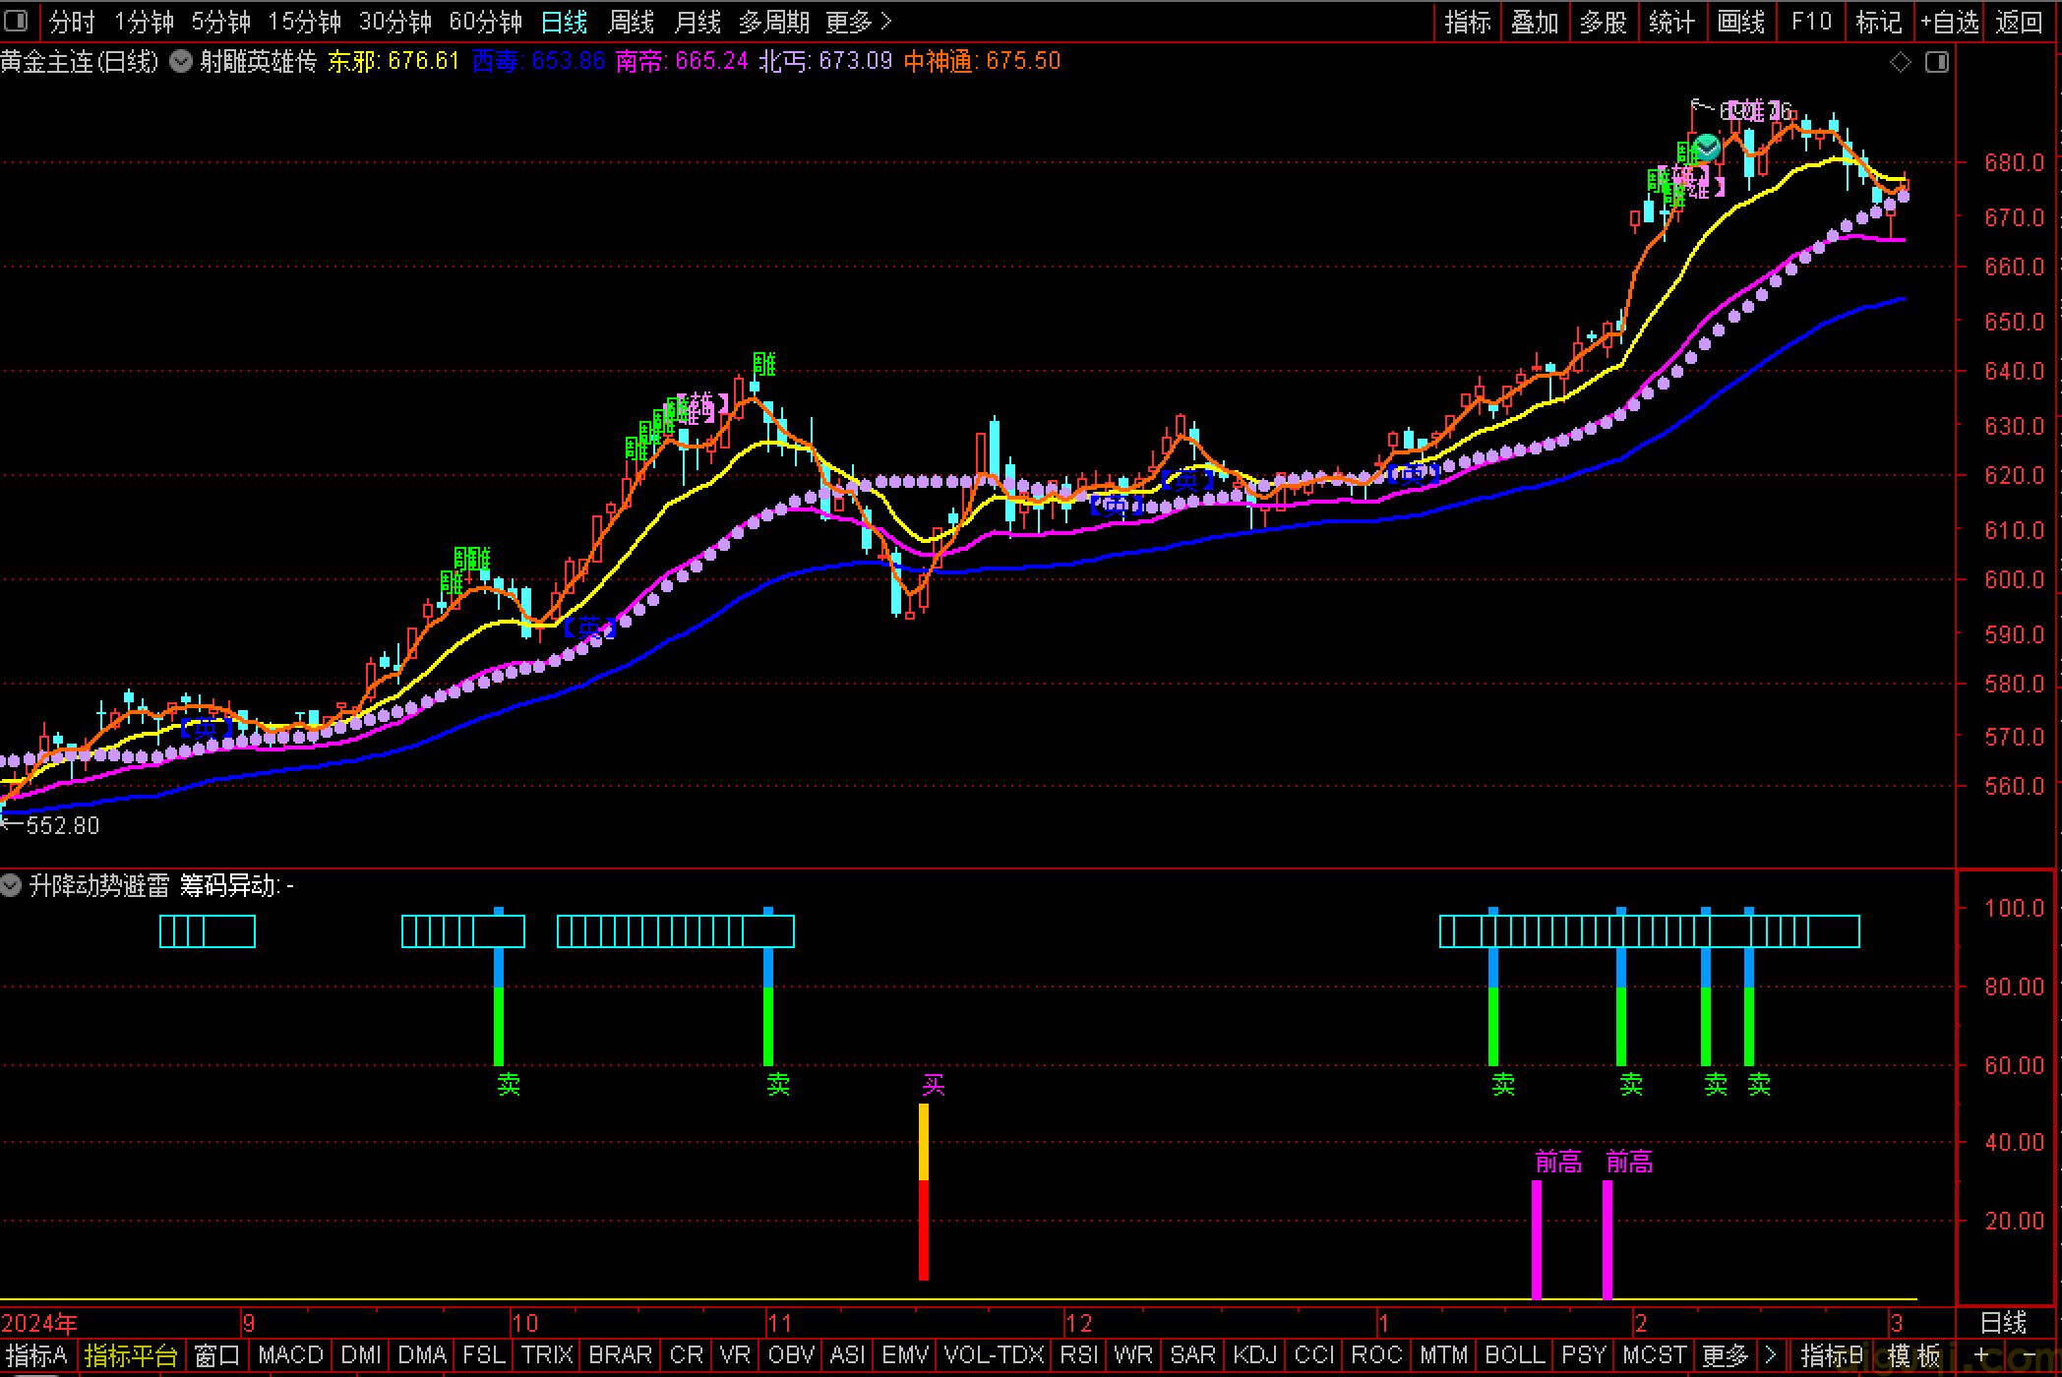Image resolution: width=2062 pixels, height=1377 pixels.
Task: Click the 叠加 overlay button
Action: coord(1535,22)
